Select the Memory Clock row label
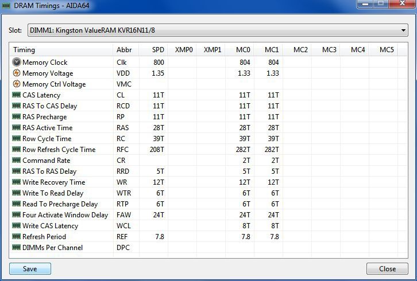Screen dimensions: 417x281 (x=45, y=63)
